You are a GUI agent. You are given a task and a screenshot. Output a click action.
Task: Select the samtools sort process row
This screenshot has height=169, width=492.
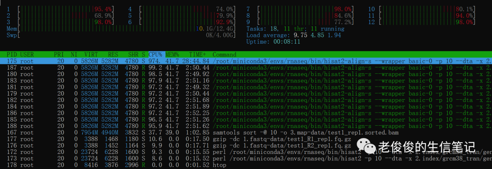pyautogui.click(x=246, y=132)
